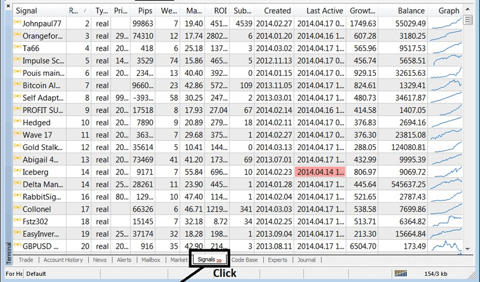This screenshot has width=480, height=282.
Task: Open growth graph thumbnail for Johnpaul77
Action: click(x=446, y=23)
